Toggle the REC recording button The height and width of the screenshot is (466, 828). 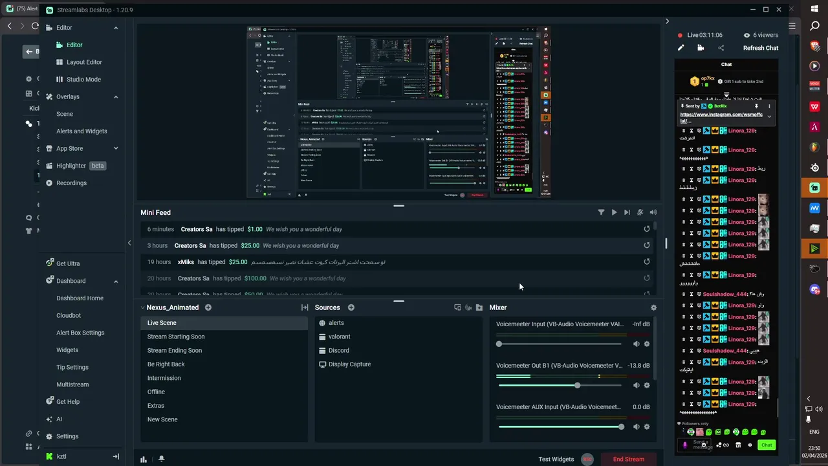(x=587, y=460)
